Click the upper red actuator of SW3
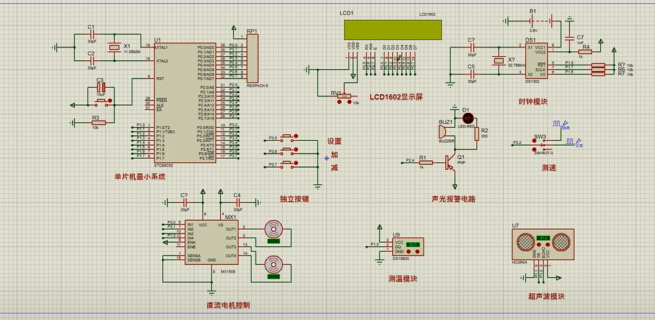The image size is (655, 320). point(534,141)
